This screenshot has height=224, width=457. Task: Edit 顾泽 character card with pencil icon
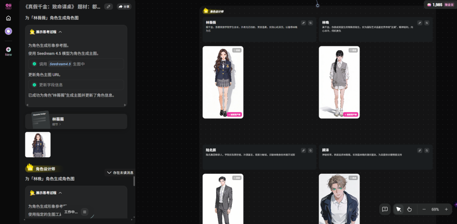click(x=420, y=150)
